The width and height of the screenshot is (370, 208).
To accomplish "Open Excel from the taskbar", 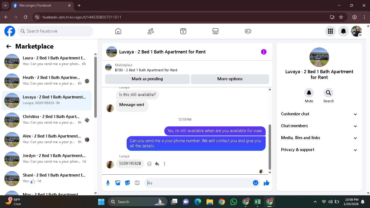I will pos(258,202).
